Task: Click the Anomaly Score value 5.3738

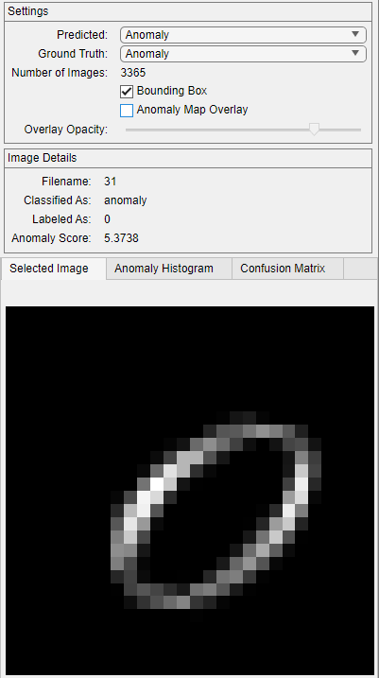Action: coord(121,238)
